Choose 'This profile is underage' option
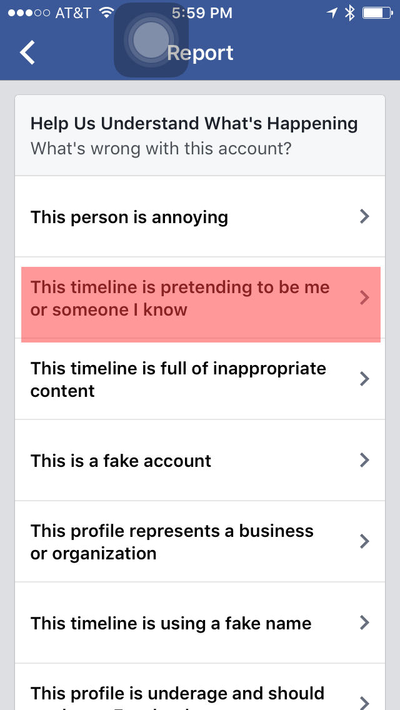Screen dimensions: 400x710 click(177, 694)
